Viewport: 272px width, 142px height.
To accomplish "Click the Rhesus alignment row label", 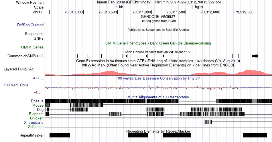I will pyautogui.click(x=37, y=101).
